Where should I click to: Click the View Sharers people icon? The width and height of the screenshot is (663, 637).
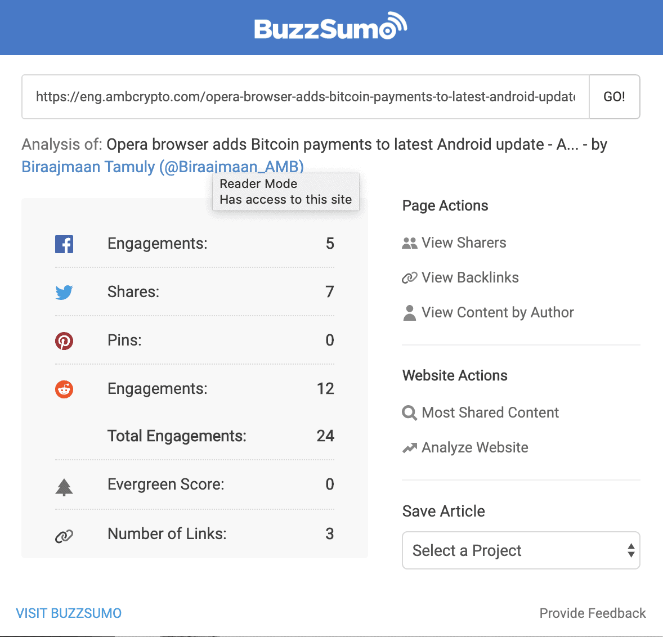tap(409, 243)
